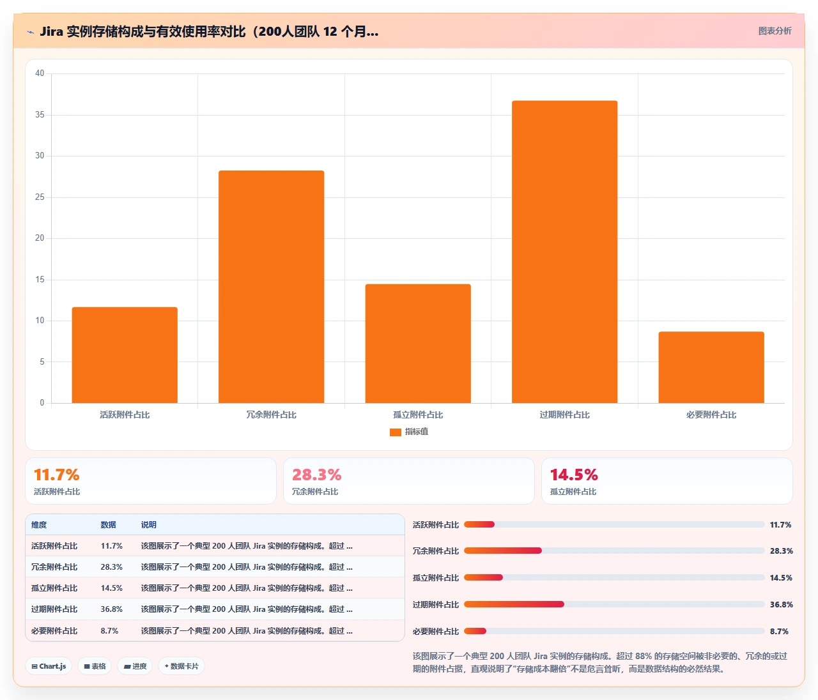Click the 必要附件占比 bar in the chart
Screen dimensions: 818x700
click(x=711, y=367)
